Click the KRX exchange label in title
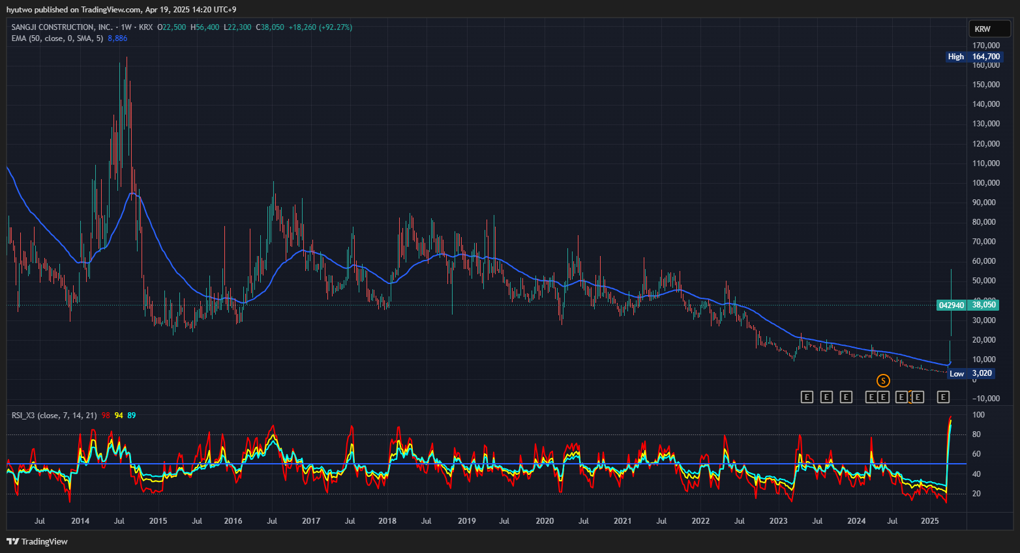Screen dimensions: 1020x553 [x=146, y=27]
